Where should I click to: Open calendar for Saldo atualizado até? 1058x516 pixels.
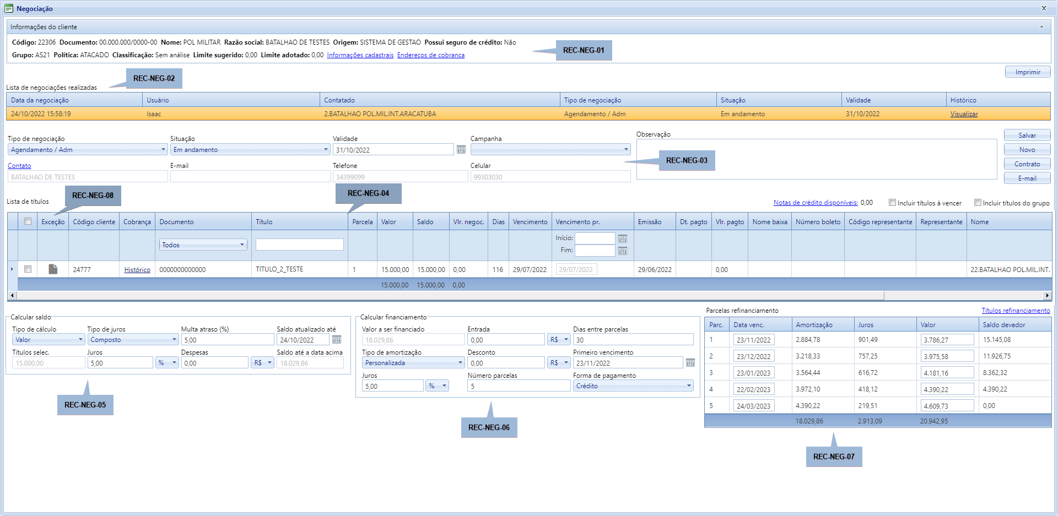coord(337,340)
